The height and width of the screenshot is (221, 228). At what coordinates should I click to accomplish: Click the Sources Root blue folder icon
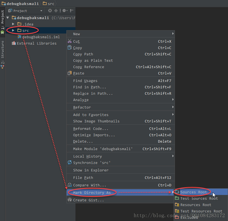click(x=177, y=192)
